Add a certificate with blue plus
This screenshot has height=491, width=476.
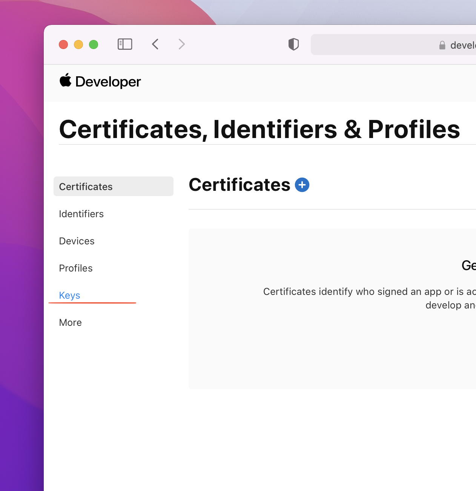pos(302,185)
